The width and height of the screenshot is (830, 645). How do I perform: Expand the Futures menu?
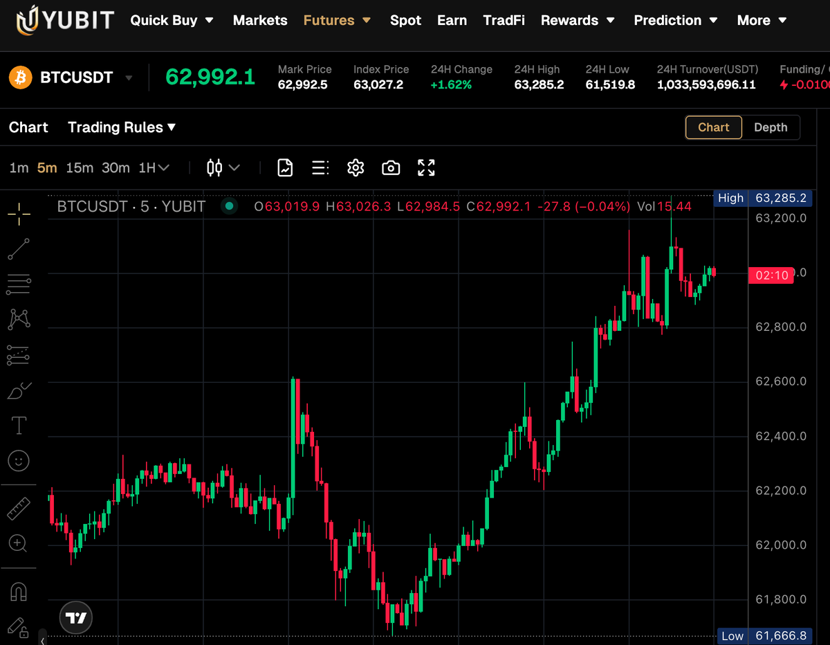point(338,20)
